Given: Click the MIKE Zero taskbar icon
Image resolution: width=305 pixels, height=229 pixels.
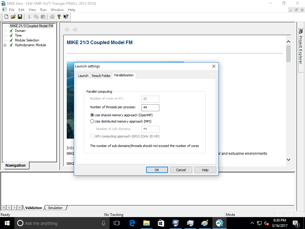Looking at the screenshot, I should coord(220,223).
